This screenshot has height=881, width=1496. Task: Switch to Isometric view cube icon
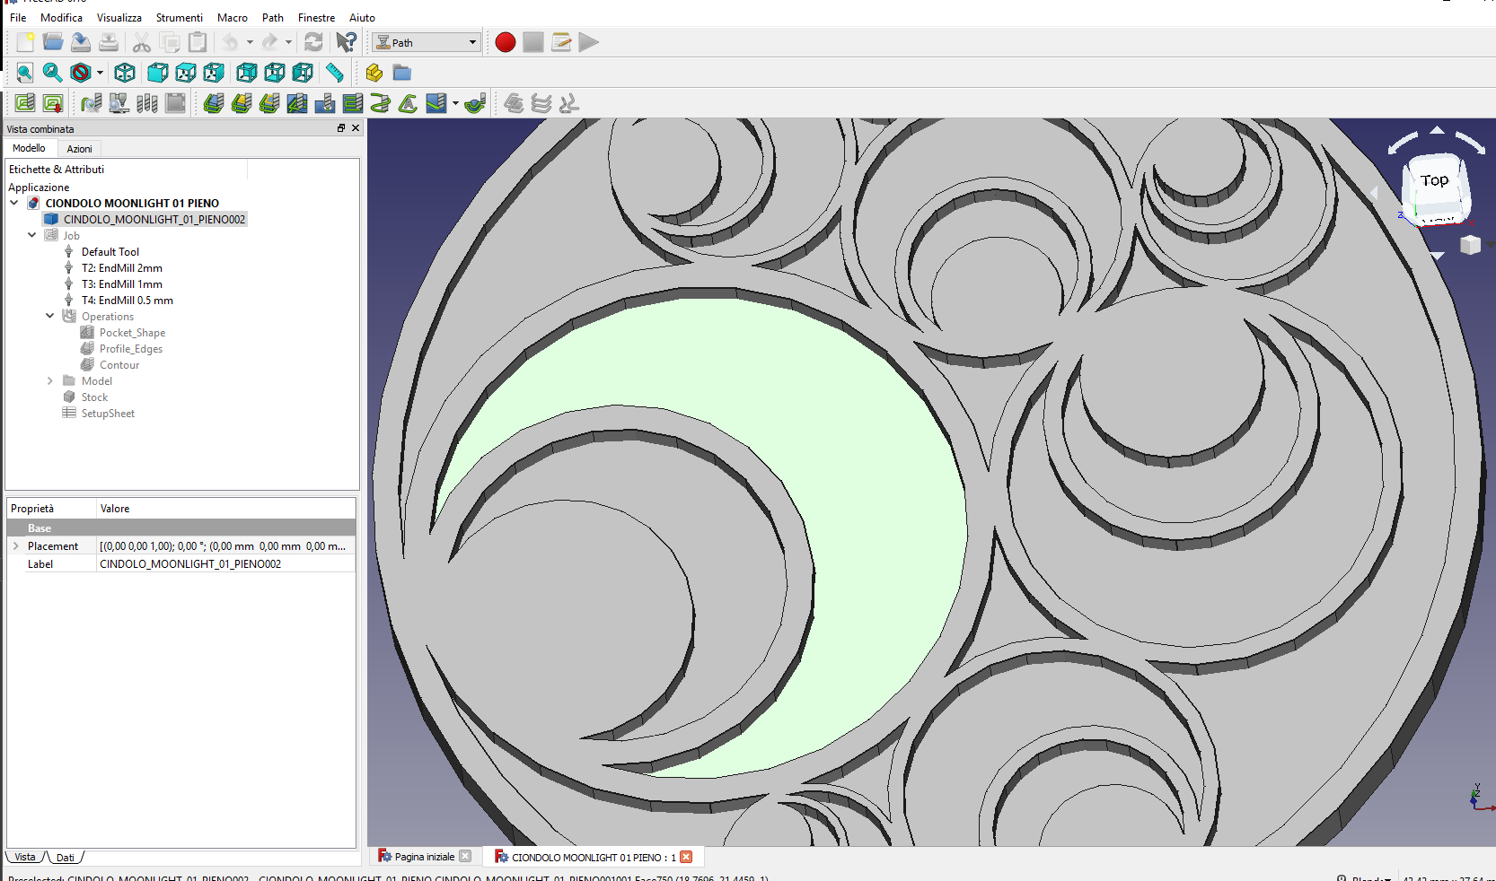(x=125, y=73)
